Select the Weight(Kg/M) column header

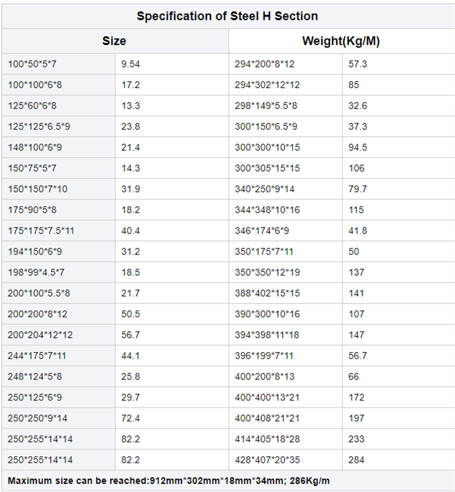pos(341,41)
